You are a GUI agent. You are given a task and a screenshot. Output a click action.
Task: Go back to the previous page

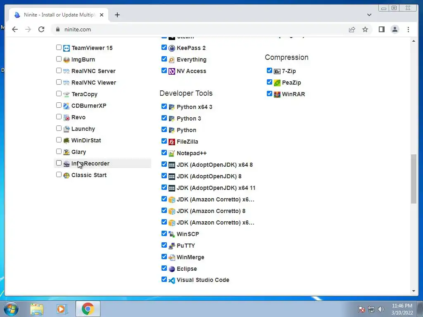click(15, 29)
